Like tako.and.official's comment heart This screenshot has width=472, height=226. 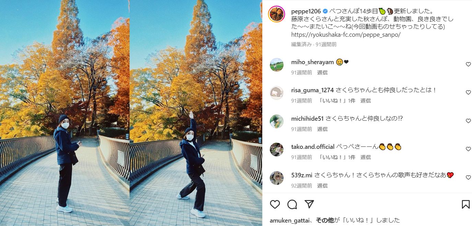[468, 149]
